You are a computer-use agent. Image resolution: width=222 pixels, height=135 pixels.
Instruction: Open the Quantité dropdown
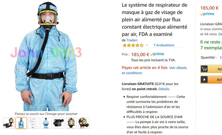click(220, 58)
